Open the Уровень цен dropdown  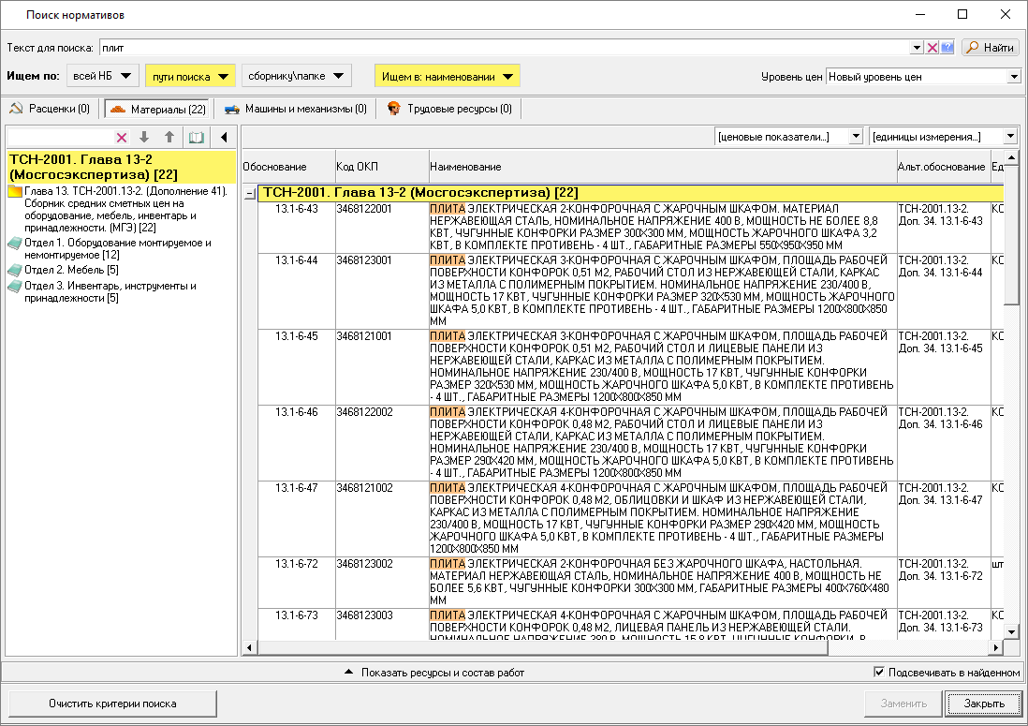point(1014,77)
